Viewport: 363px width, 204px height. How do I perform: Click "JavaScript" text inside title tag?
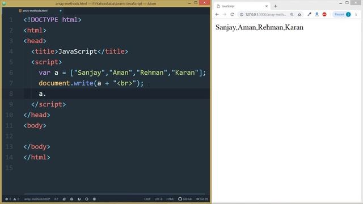pyautogui.click(x=78, y=52)
